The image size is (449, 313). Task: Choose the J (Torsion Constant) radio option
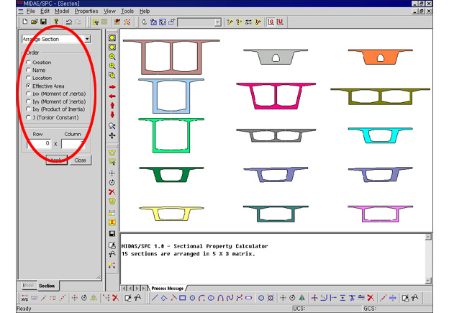(x=29, y=117)
